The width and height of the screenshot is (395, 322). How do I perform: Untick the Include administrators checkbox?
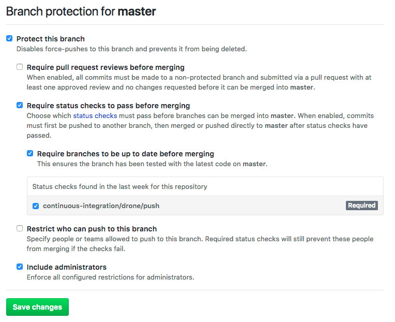tap(20, 267)
